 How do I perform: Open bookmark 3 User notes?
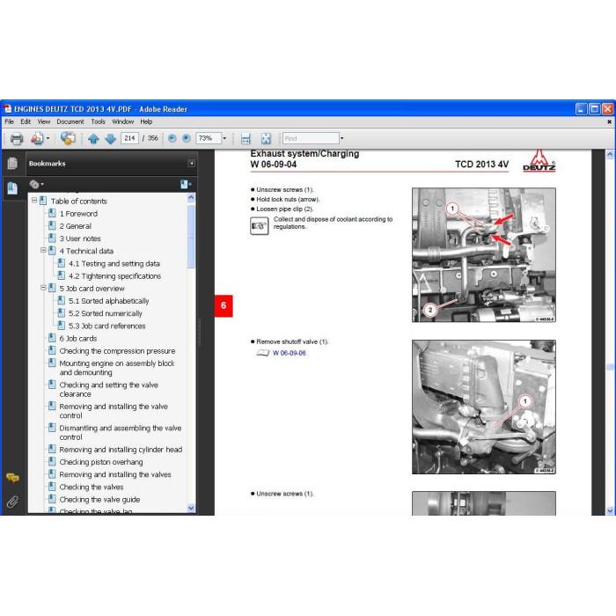point(80,238)
